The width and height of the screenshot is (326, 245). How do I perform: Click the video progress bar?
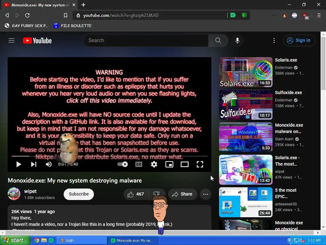coord(110,156)
